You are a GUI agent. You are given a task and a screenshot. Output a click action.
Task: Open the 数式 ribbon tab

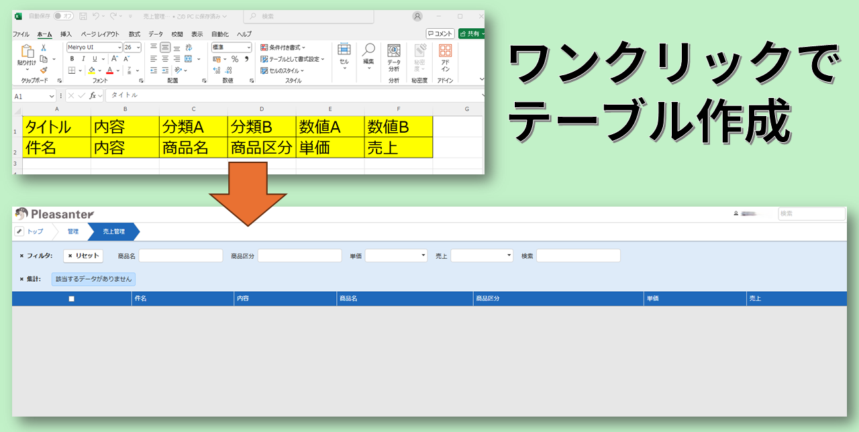[x=134, y=34]
